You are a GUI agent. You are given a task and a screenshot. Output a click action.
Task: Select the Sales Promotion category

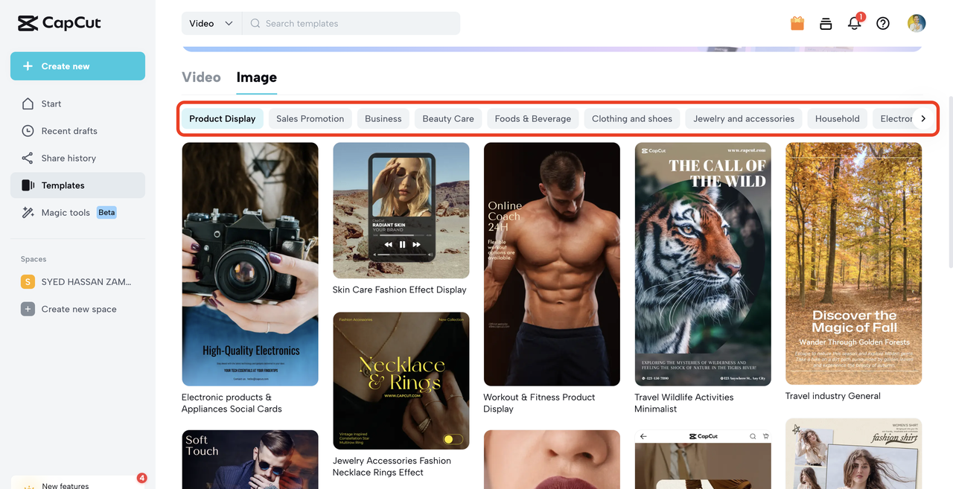click(310, 118)
